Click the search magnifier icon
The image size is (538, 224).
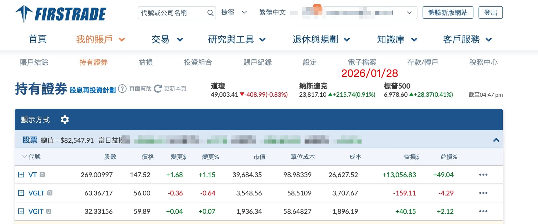[210, 13]
